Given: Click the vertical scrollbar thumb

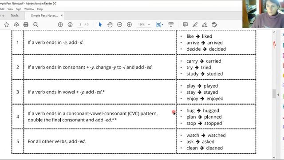Looking at the screenshot, I should (274, 94).
